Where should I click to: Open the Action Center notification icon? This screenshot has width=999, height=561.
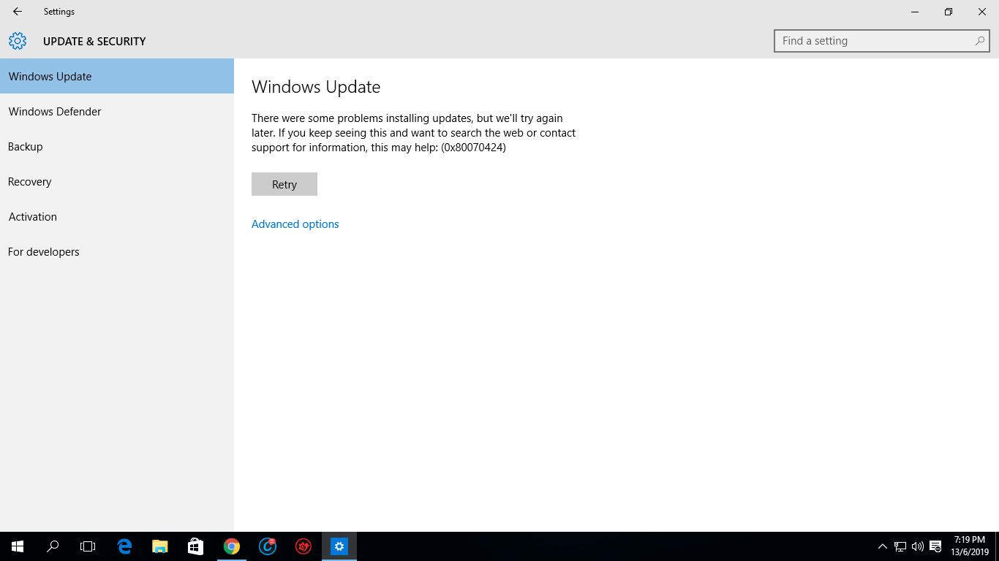point(935,546)
